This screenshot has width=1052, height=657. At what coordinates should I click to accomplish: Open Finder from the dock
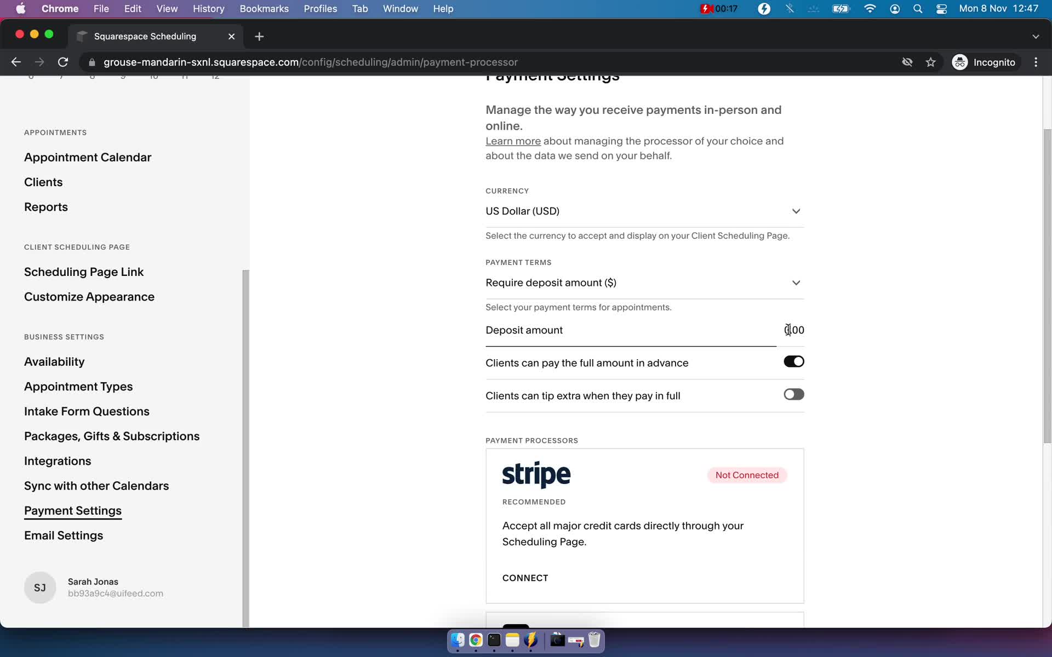(458, 640)
